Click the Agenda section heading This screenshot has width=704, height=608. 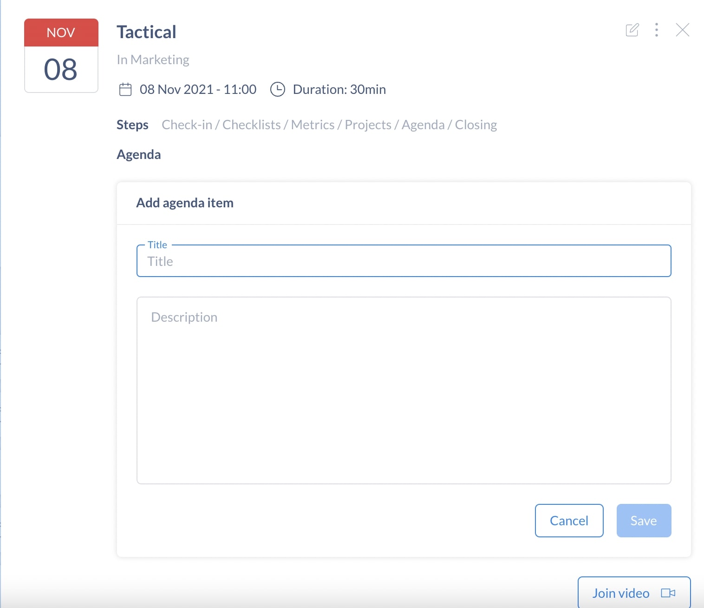(139, 155)
